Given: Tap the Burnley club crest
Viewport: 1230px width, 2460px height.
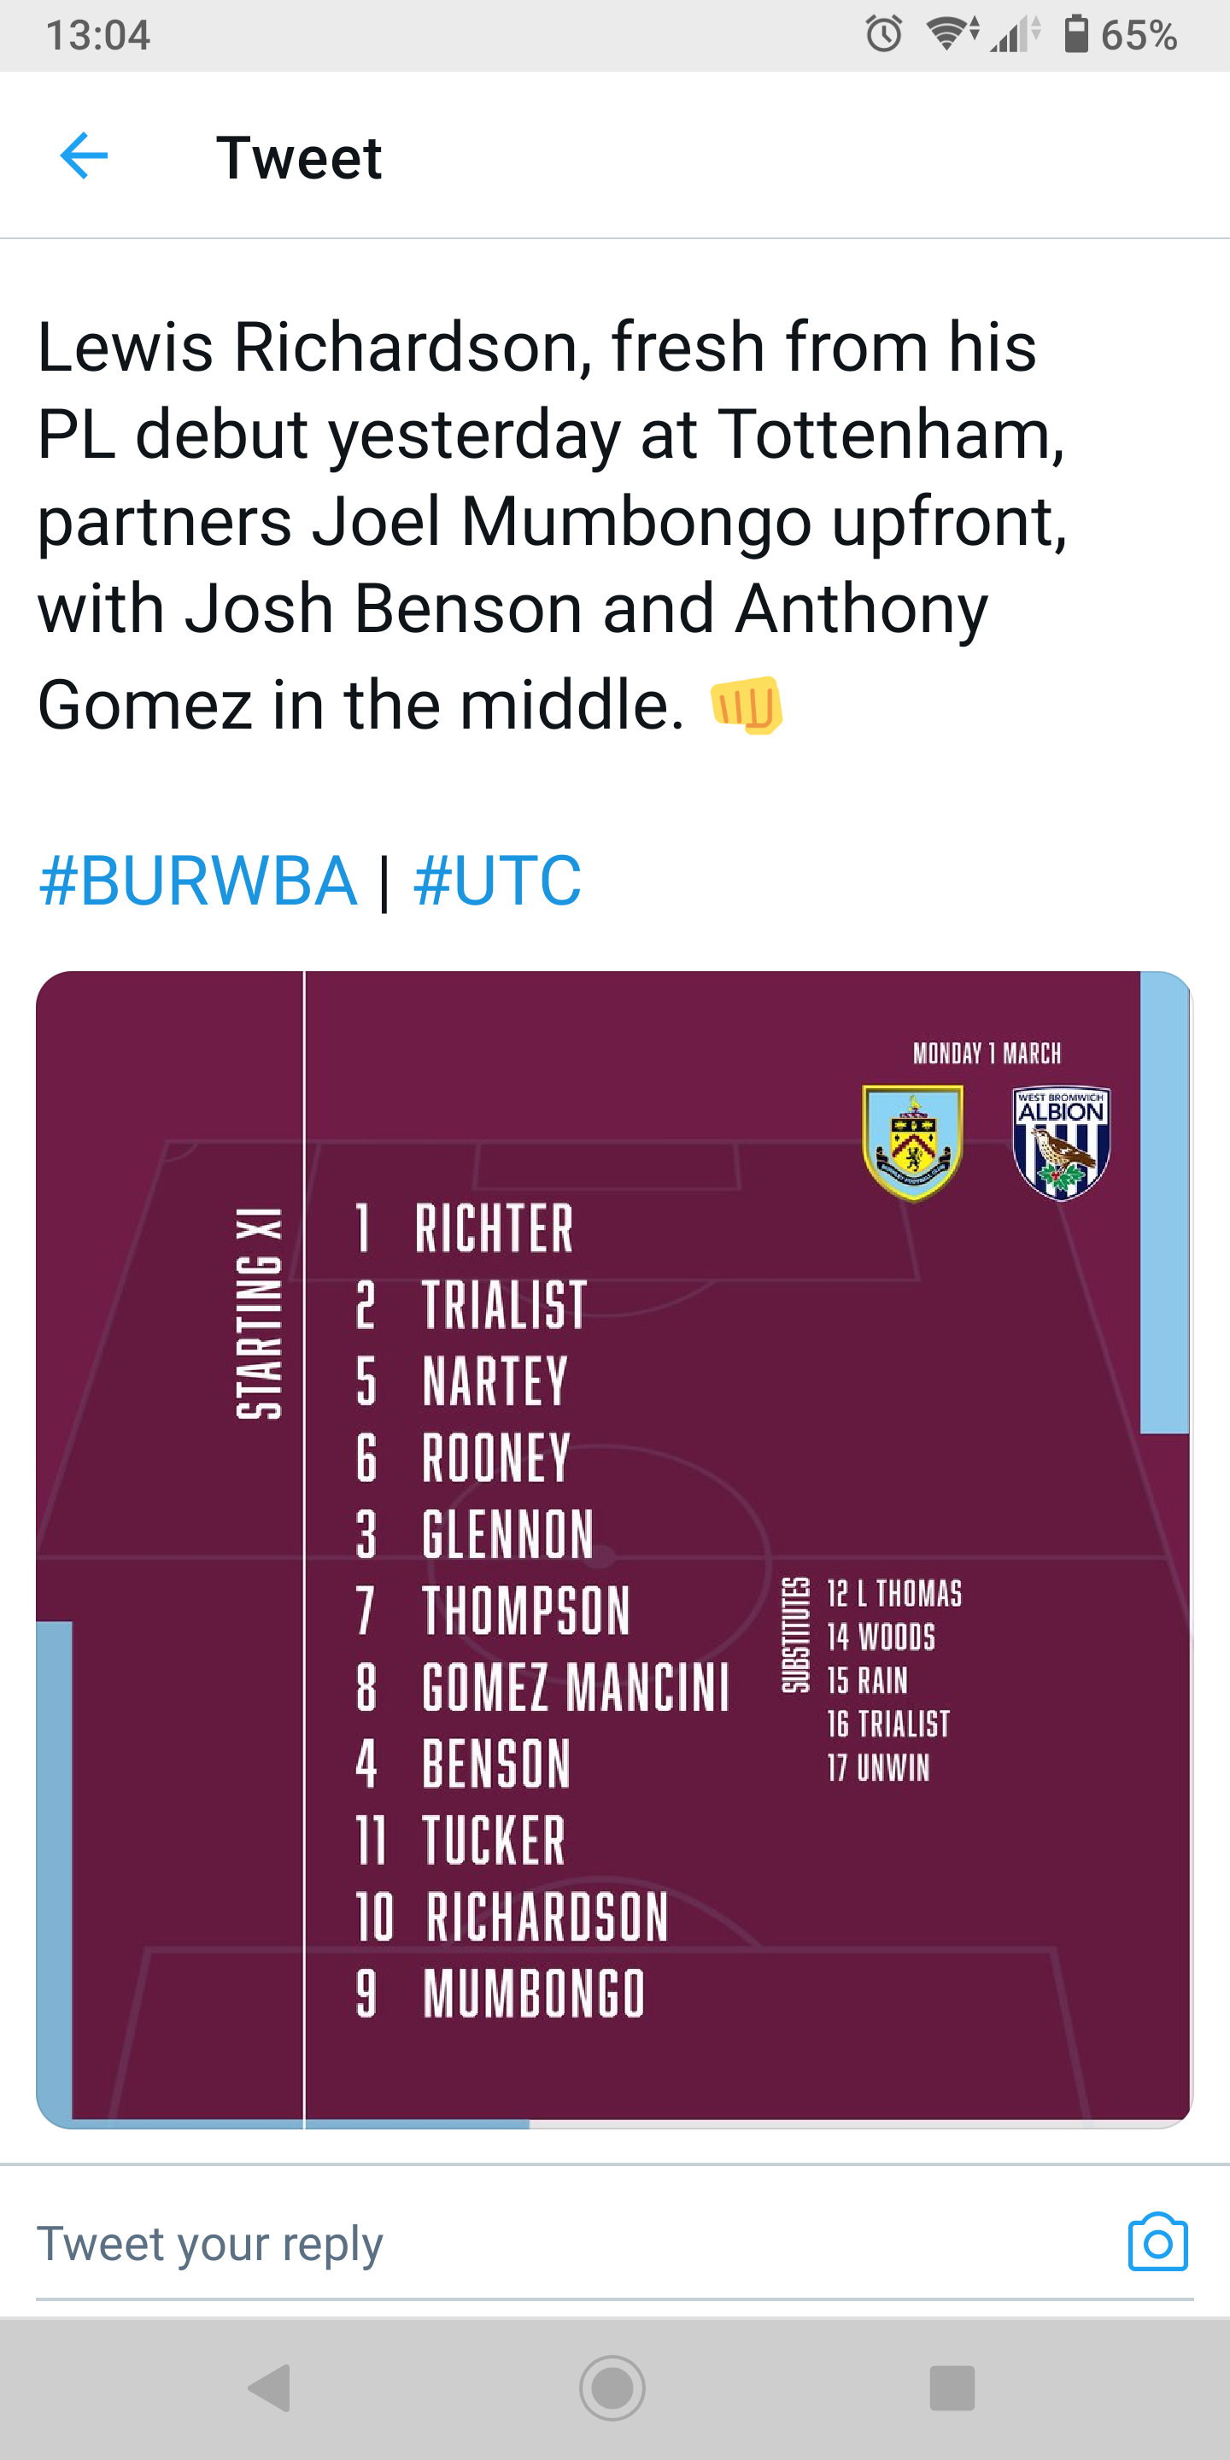Looking at the screenshot, I should 912,1142.
